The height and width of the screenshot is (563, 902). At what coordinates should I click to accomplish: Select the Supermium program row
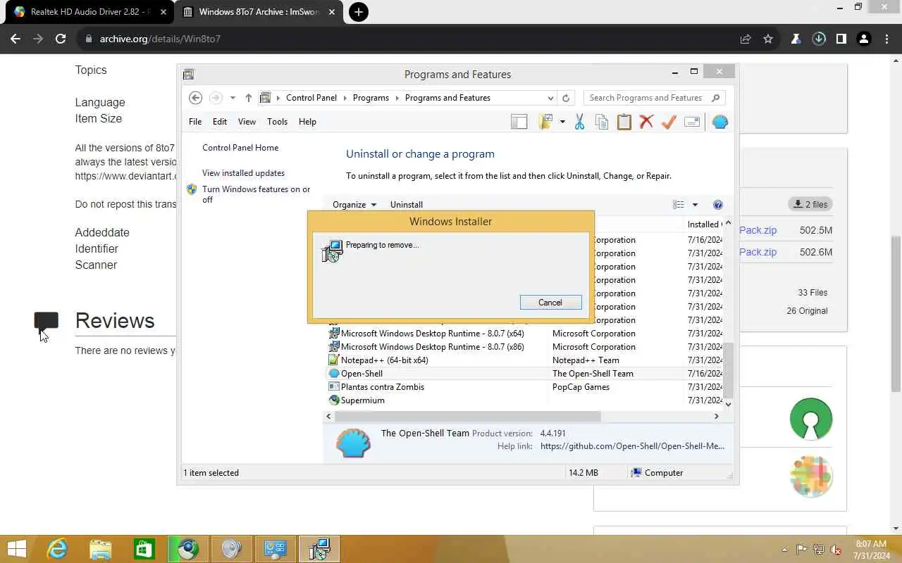point(525,400)
